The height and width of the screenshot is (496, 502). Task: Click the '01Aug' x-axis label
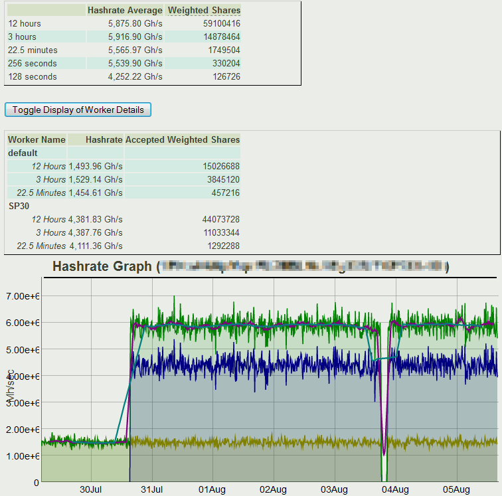(x=212, y=489)
